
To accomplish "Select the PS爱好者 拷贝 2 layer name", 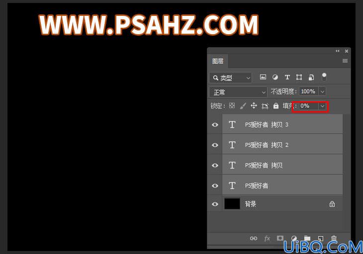I will pos(267,145).
